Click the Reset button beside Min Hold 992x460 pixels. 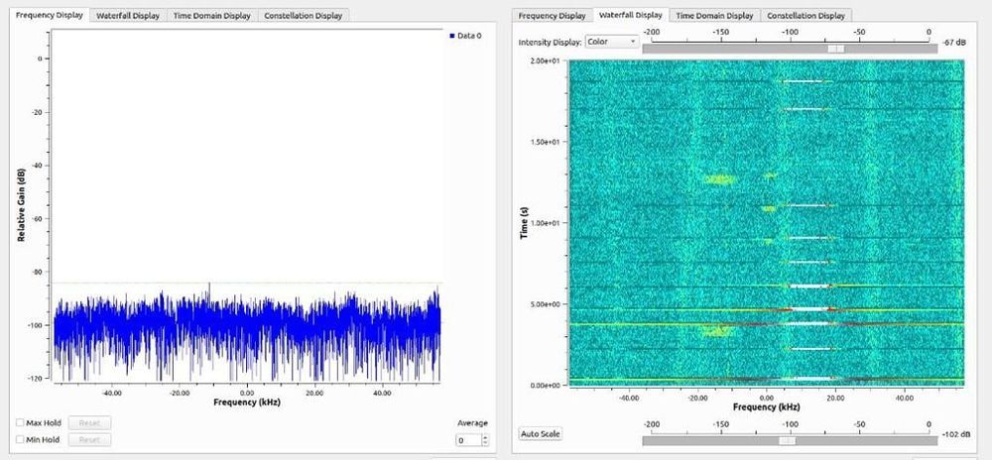tap(89, 439)
